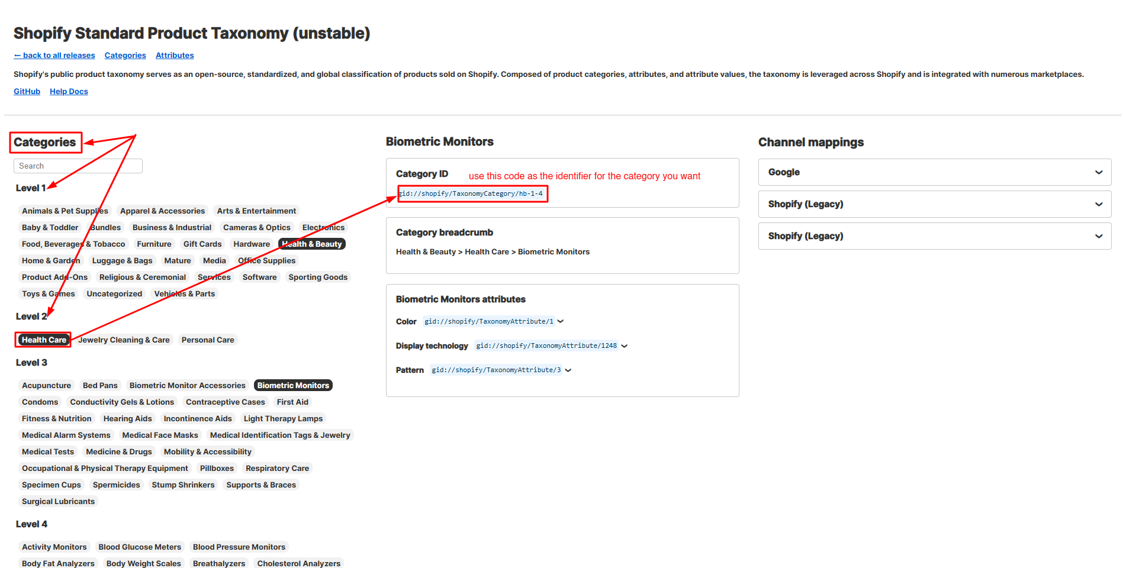Screen dimensions: 1123x568
Task: Choose Activity Monitors level 4 category
Action: (54, 547)
